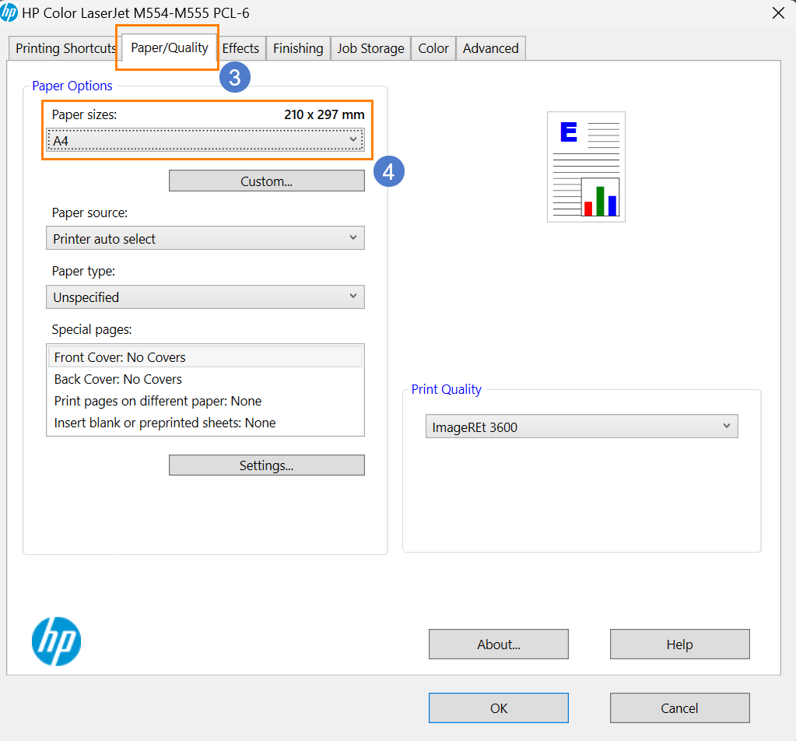Switch to the Color tab
The height and width of the screenshot is (741, 796).
pyautogui.click(x=433, y=48)
